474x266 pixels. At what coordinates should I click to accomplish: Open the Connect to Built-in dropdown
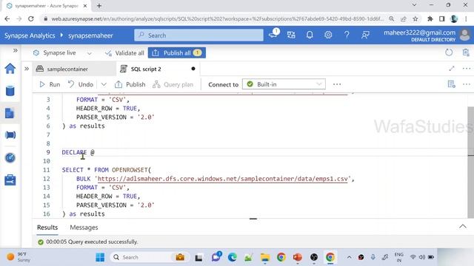click(x=284, y=84)
